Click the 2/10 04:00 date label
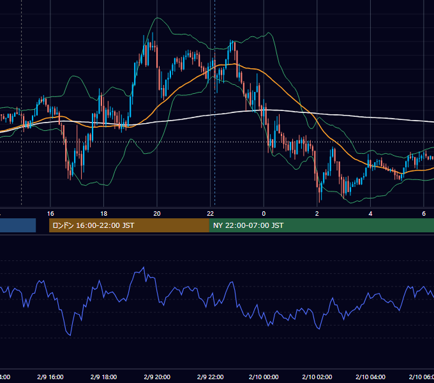Image resolution: width=434 pixels, height=383 pixels. (x=370, y=377)
